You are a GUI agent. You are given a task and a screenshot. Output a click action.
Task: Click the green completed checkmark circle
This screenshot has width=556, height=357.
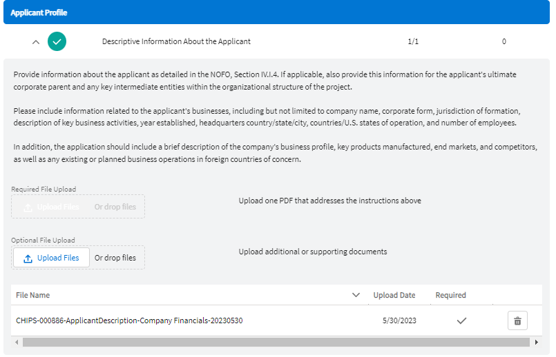tap(57, 41)
